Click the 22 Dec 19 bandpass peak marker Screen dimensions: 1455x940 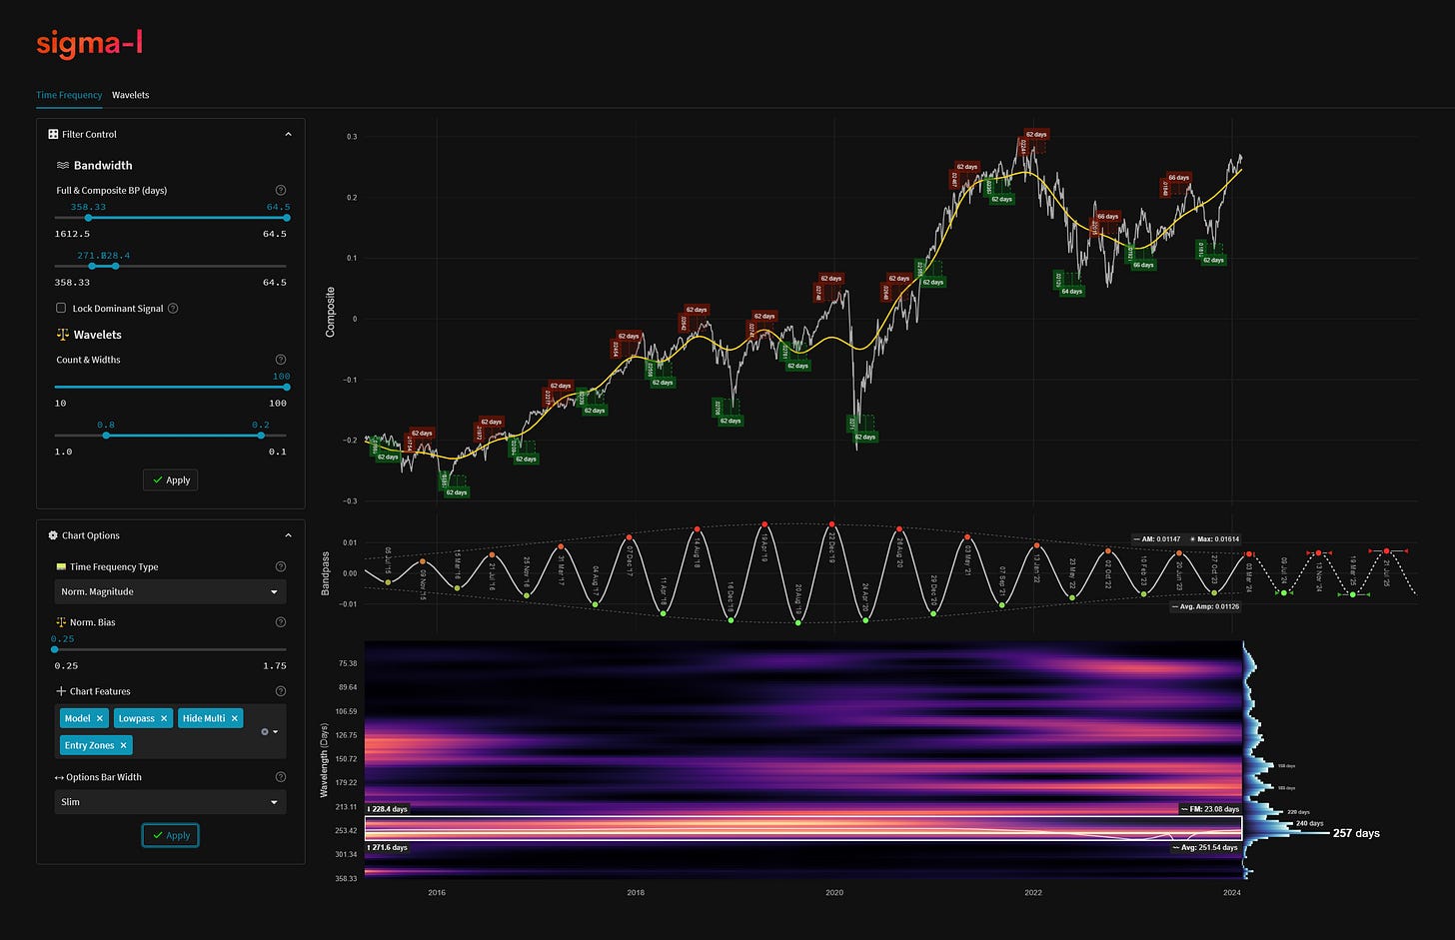(x=831, y=523)
